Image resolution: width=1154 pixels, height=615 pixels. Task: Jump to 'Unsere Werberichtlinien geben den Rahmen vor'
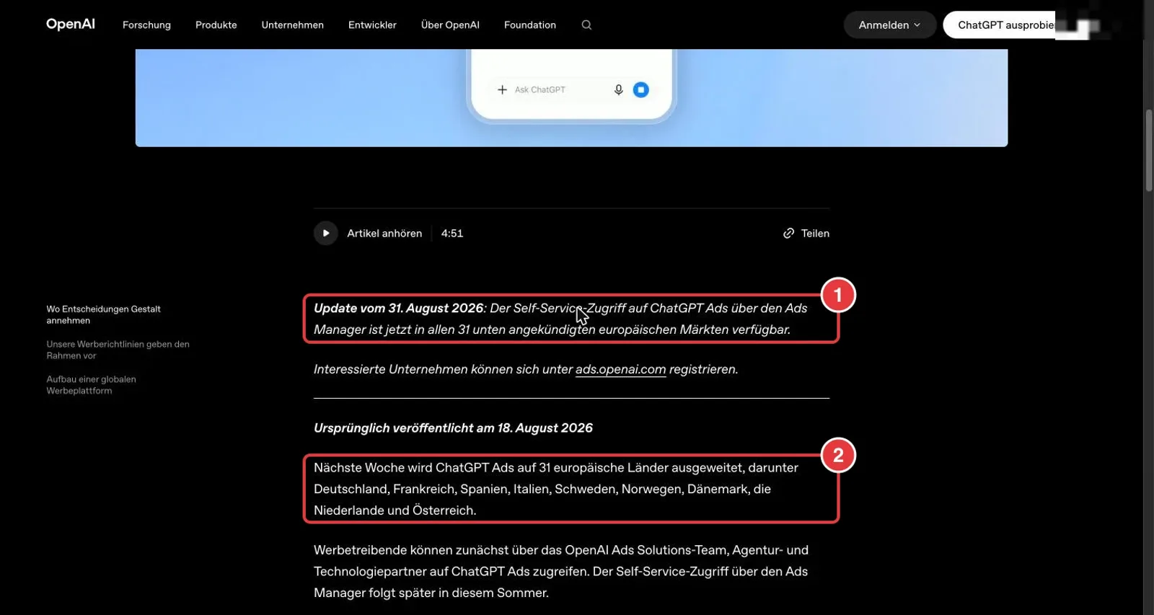pyautogui.click(x=118, y=350)
